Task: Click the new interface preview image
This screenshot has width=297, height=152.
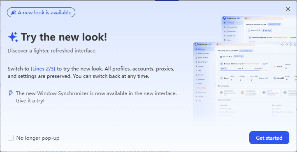Action: click(x=245, y=68)
